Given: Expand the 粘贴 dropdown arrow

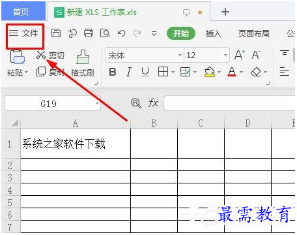Looking at the screenshot, I should coord(27,72).
